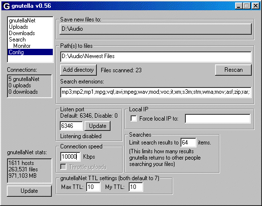Screen dimensions: 262x206
Task: Click Update under gnutellaNet stats
Action: (x=29, y=191)
